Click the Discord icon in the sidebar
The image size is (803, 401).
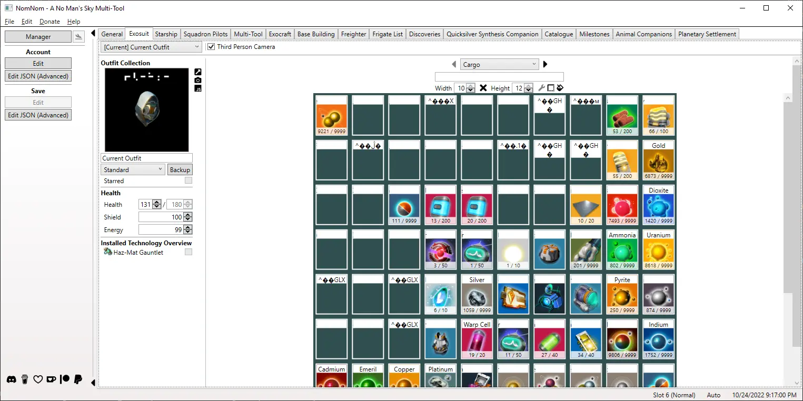point(11,379)
